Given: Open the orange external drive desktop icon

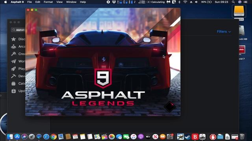Looking at the screenshot, I should 239,11.
